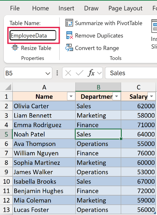Click the Convert to Range label
The image size is (157, 215).
(97, 48)
